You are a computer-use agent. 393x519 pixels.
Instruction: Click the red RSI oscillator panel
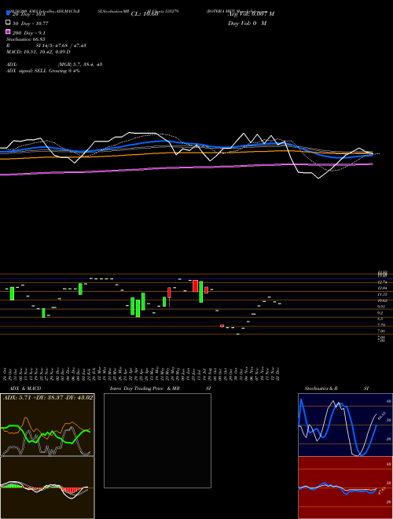[x=345, y=488]
